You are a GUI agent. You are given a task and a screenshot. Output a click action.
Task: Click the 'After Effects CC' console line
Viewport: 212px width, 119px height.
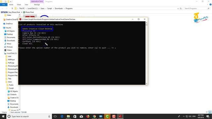pos(31,35)
